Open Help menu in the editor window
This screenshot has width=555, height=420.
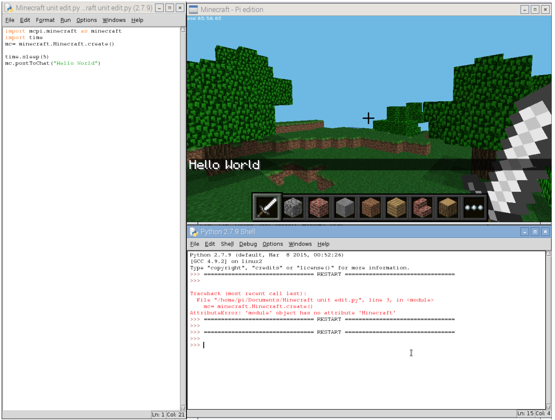(137, 20)
